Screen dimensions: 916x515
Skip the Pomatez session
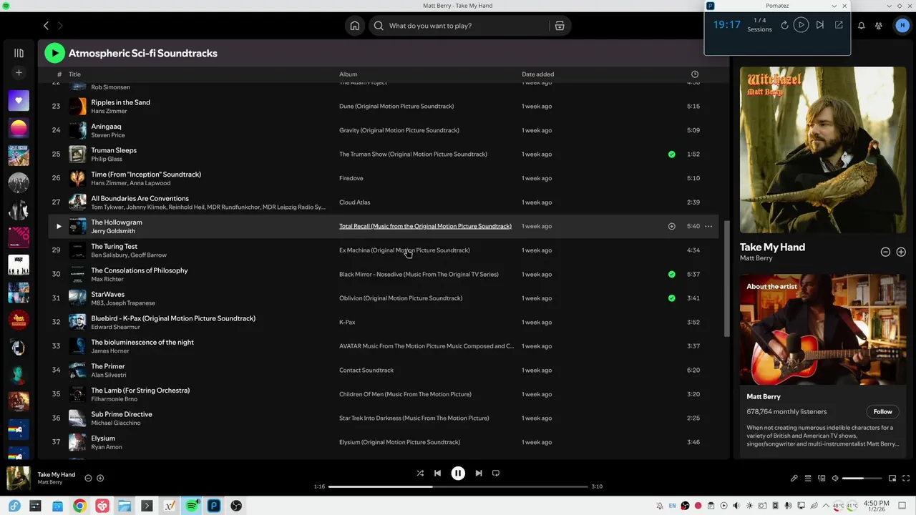[820, 25]
